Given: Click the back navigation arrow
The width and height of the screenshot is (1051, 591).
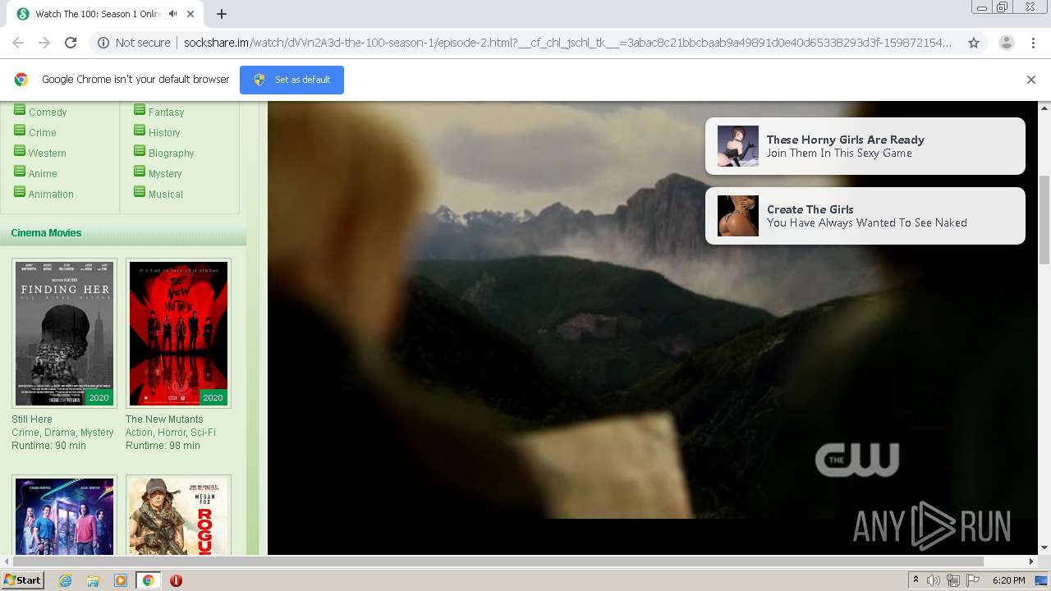Looking at the screenshot, I should (18, 43).
